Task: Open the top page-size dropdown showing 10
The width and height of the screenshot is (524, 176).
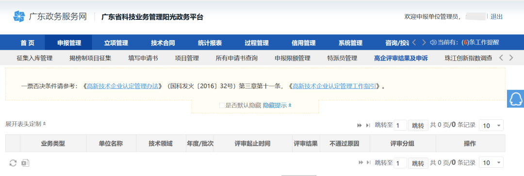Action: (x=491, y=125)
